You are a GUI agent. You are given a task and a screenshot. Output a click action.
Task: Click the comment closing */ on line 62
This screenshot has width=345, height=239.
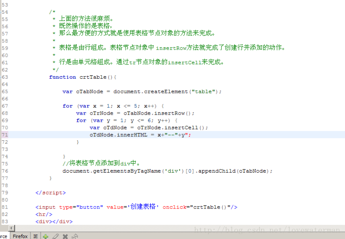click(56, 70)
